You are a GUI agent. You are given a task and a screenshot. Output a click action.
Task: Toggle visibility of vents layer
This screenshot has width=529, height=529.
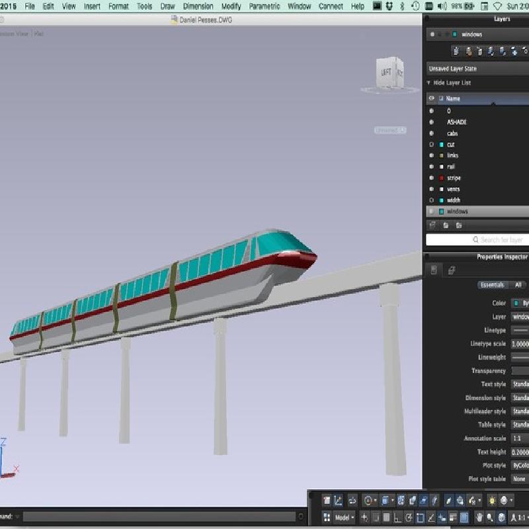click(431, 189)
